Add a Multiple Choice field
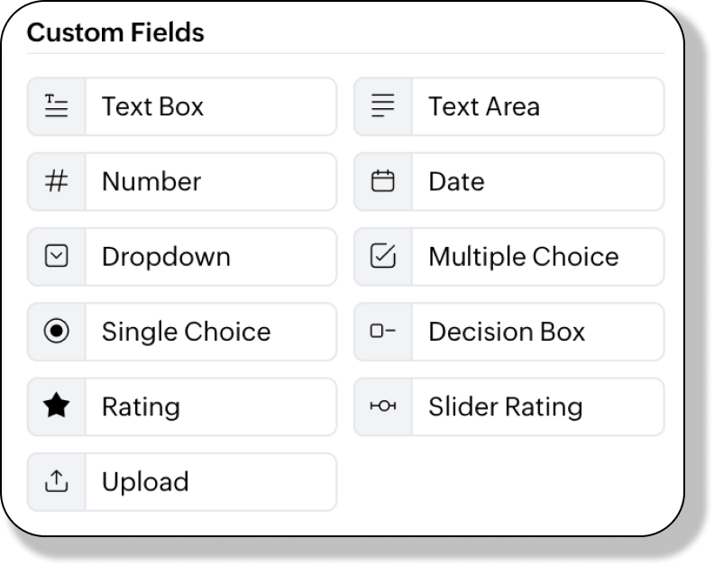Image resolution: width=714 pixels, height=566 pixels. [x=509, y=257]
